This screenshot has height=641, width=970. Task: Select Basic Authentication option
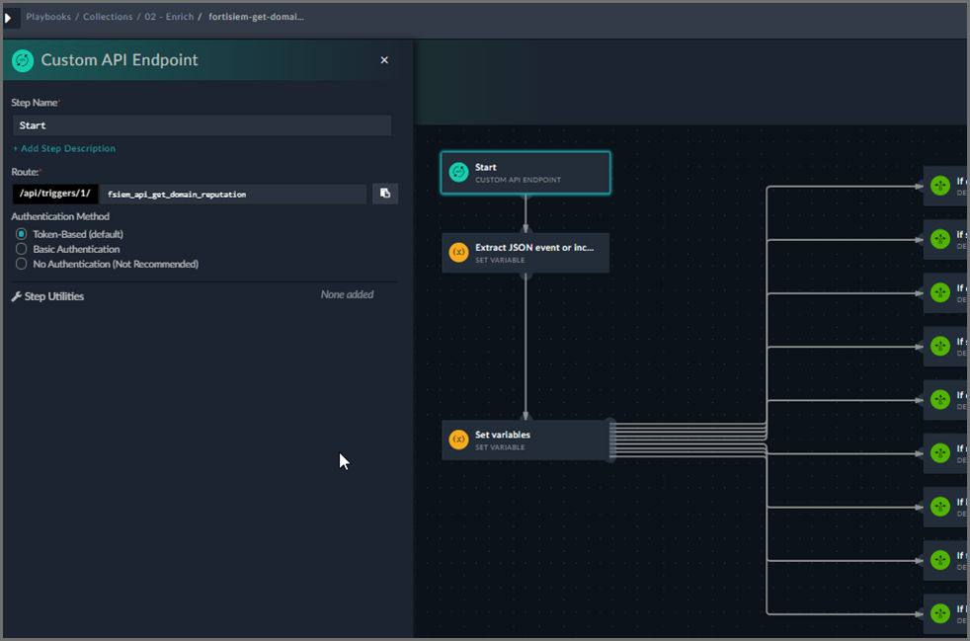coord(22,249)
